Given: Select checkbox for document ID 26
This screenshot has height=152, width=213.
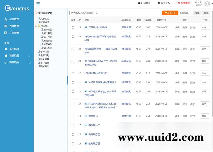Looking at the screenshot, I should pyautogui.click(x=73, y=27).
